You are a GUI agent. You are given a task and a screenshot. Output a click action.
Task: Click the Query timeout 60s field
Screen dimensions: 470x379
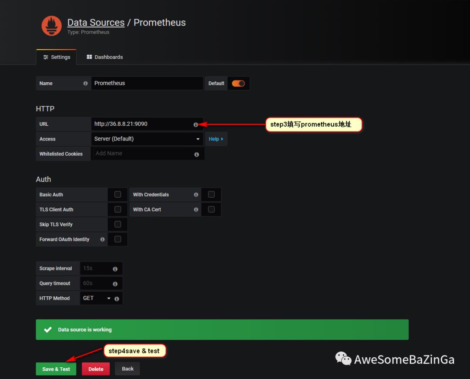[101, 283]
